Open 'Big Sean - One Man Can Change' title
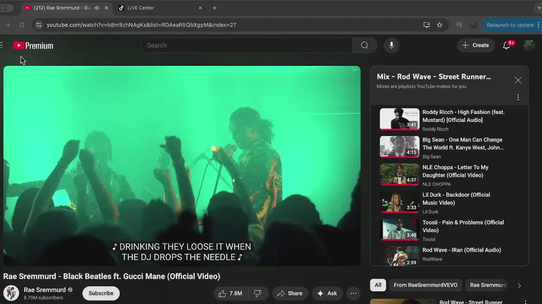This screenshot has height=304, width=542. (x=463, y=144)
